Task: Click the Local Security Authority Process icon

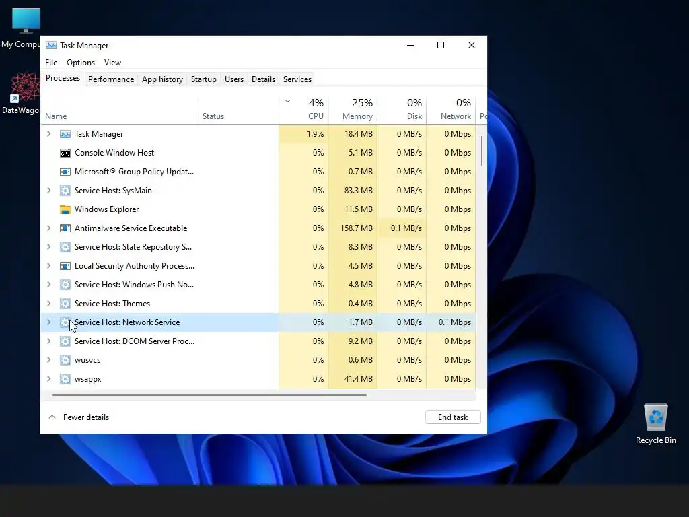Action: (x=65, y=266)
